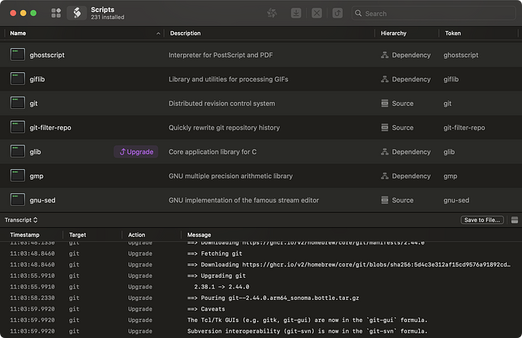Select the '==> Upgrading git' log message
The height and width of the screenshot is (338, 522).
pos(217,276)
